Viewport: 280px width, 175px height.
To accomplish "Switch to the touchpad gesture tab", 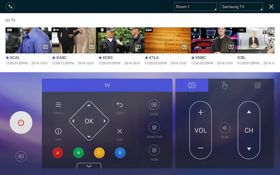I will (x=225, y=85).
